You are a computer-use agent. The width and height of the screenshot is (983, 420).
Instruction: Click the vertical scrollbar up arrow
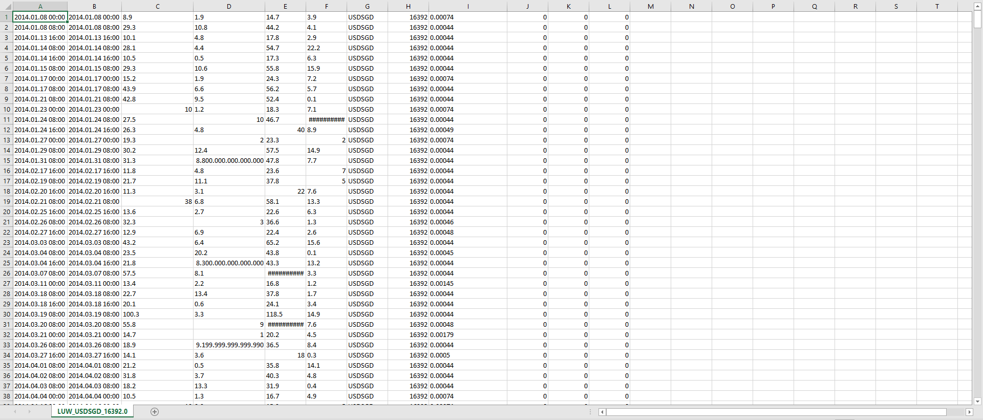tap(977, 6)
